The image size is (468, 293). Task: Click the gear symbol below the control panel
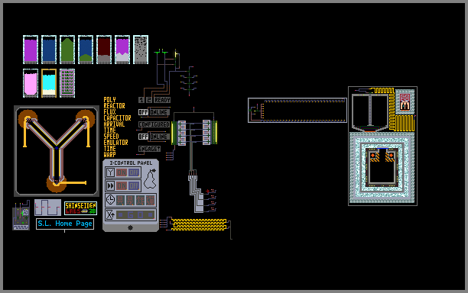[130, 228]
